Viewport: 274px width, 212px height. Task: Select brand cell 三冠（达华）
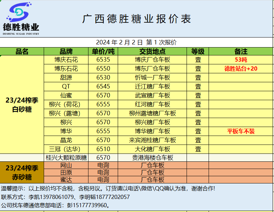[66, 149]
